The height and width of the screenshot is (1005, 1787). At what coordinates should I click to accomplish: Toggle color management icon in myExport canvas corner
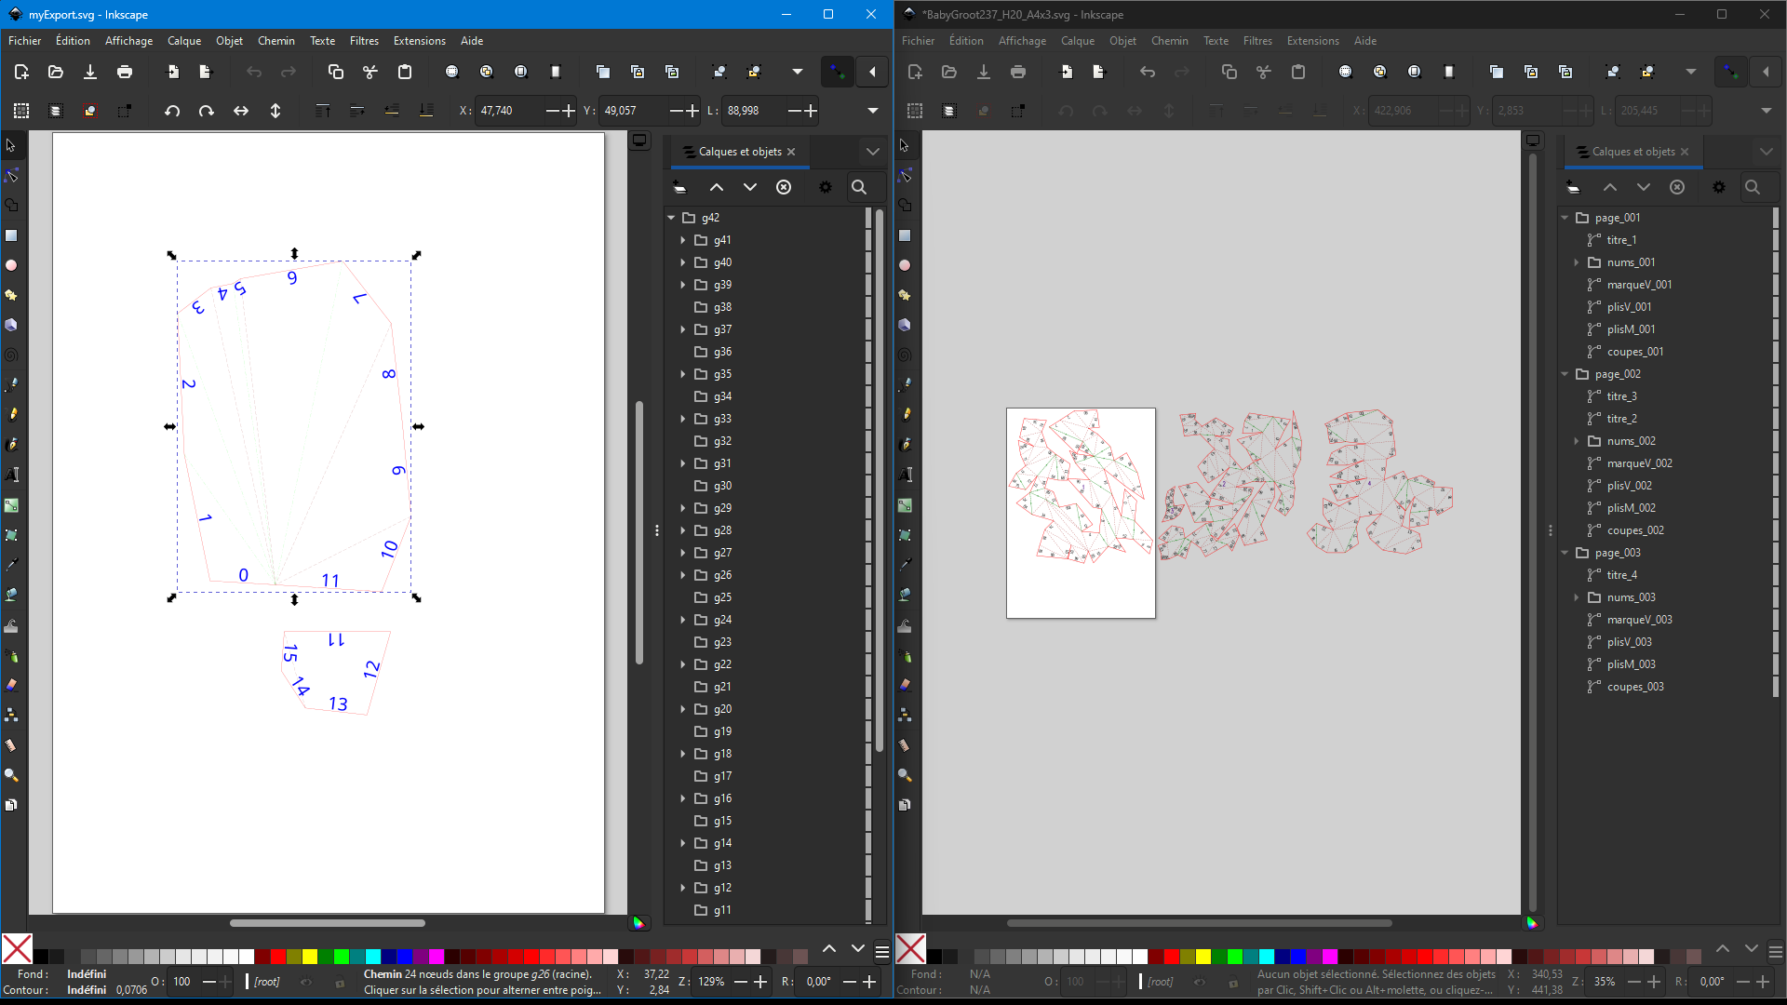[639, 922]
